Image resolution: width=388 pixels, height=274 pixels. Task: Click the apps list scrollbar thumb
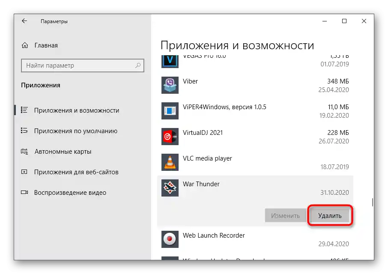373,202
